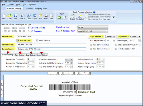This screenshot has height=106, width=143.
Task: Import from text file icon
Action: pyautogui.click(x=64, y=18)
